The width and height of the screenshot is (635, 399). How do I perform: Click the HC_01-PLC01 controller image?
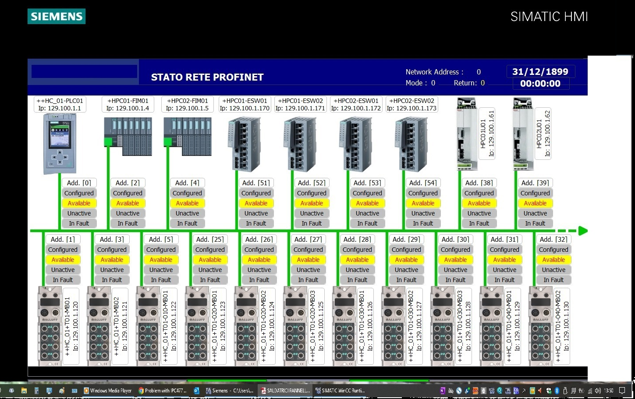coord(60,143)
